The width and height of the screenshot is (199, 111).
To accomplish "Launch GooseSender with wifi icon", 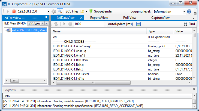I will pos(101,11).
